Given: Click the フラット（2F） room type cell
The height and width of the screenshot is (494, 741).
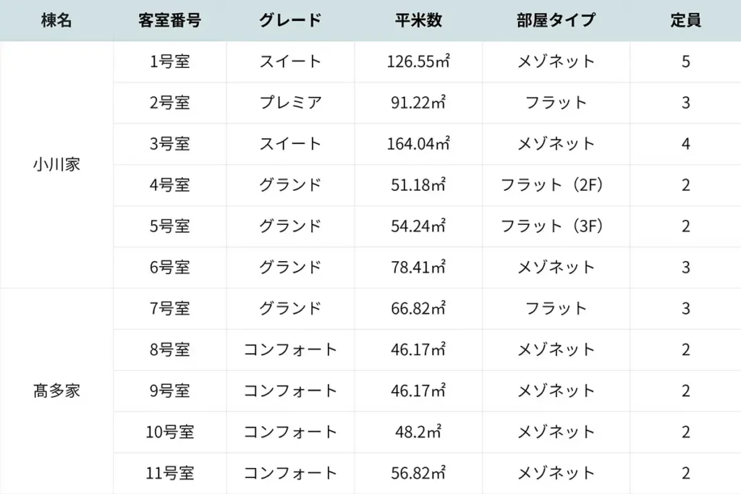Looking at the screenshot, I should click(556, 185).
